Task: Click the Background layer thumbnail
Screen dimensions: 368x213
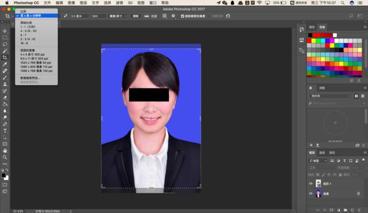Action: tap(318, 194)
